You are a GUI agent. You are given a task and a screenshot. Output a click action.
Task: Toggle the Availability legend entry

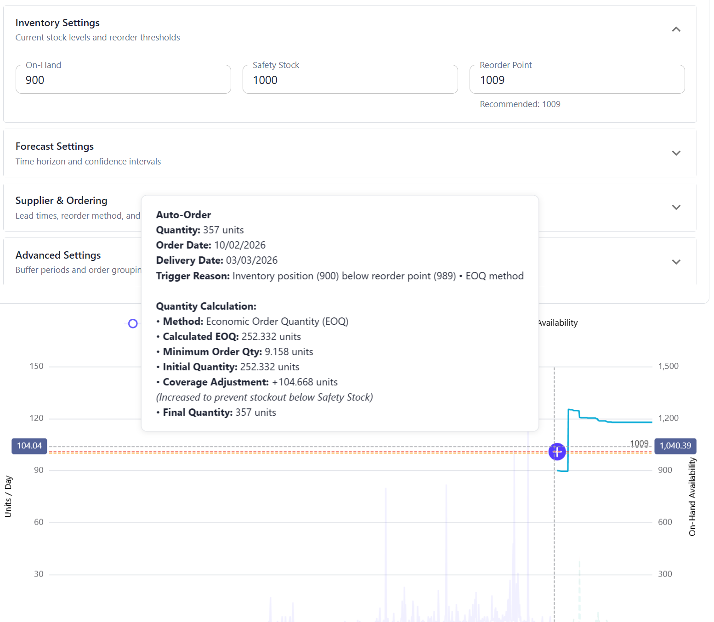click(x=558, y=323)
